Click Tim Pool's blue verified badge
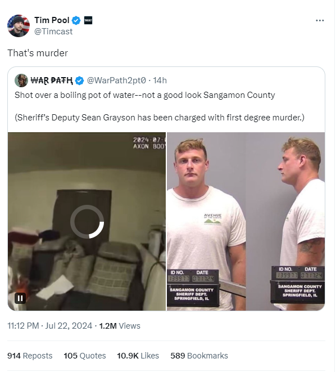The image size is (336, 372). (76, 20)
